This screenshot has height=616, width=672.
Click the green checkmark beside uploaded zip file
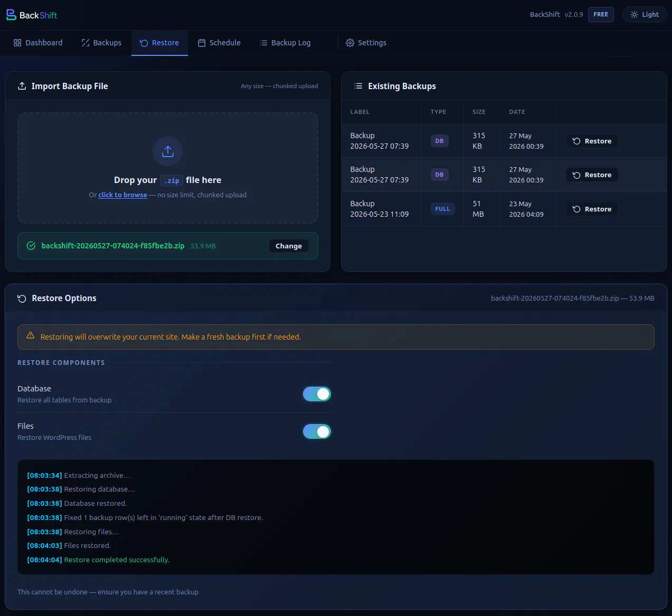click(x=31, y=246)
